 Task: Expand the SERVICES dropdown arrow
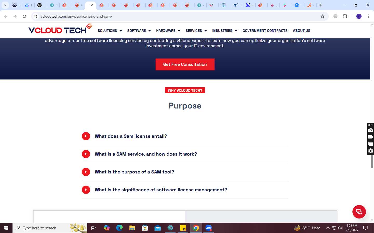click(205, 31)
